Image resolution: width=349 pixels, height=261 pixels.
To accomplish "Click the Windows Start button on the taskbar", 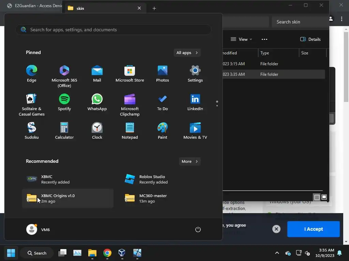I will pos(11,253).
